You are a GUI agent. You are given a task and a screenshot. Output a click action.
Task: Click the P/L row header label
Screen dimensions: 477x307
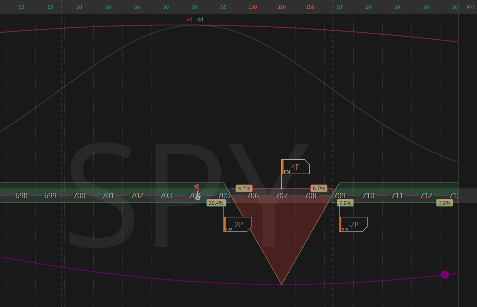pos(471,7)
